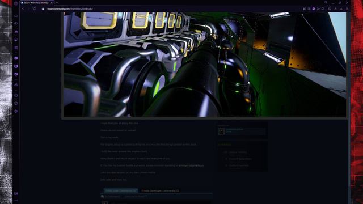Screen dimensions: 363x204
Task: Click highlighted purple toolbar icon
Action: click(314, 9)
